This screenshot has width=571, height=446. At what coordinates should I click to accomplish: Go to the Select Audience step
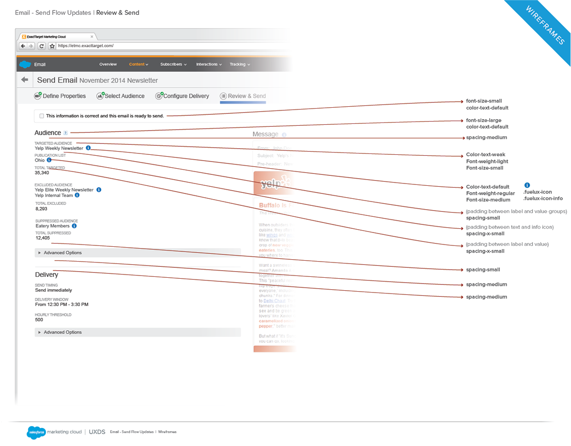coord(120,96)
